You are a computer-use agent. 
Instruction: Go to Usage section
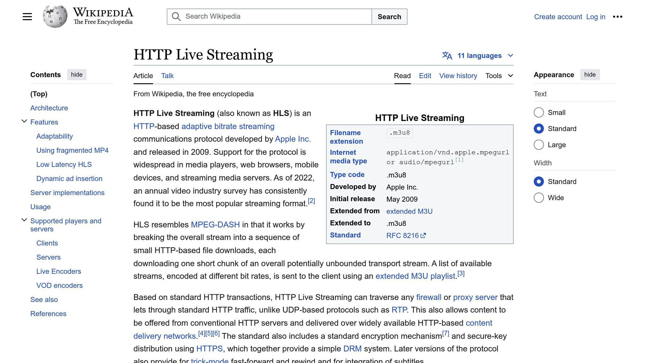(x=40, y=207)
